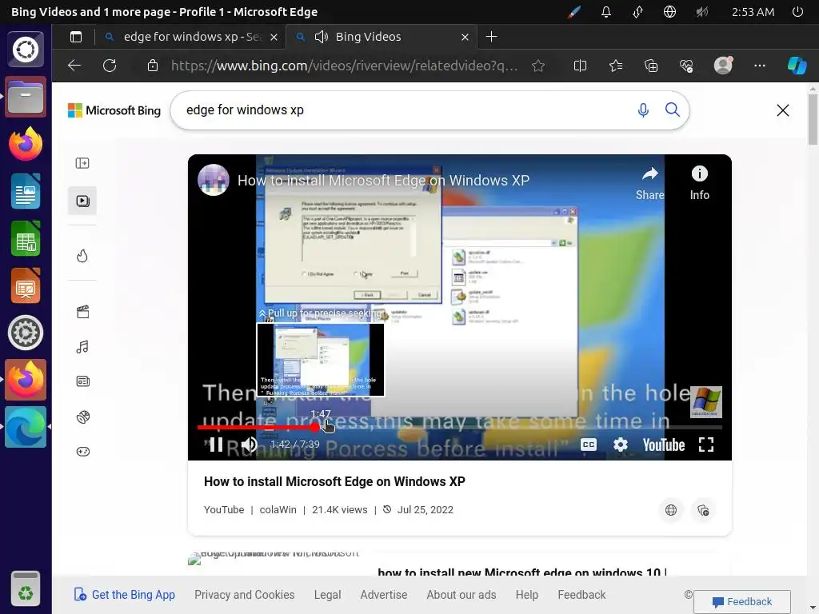Open the Trash from dock
This screenshot has height=614, width=819.
point(25,588)
